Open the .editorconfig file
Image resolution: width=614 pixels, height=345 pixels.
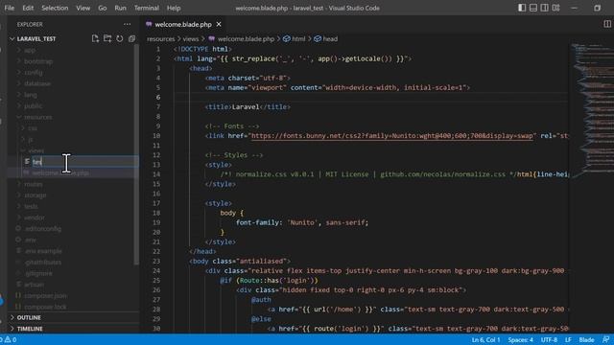[x=42, y=228]
